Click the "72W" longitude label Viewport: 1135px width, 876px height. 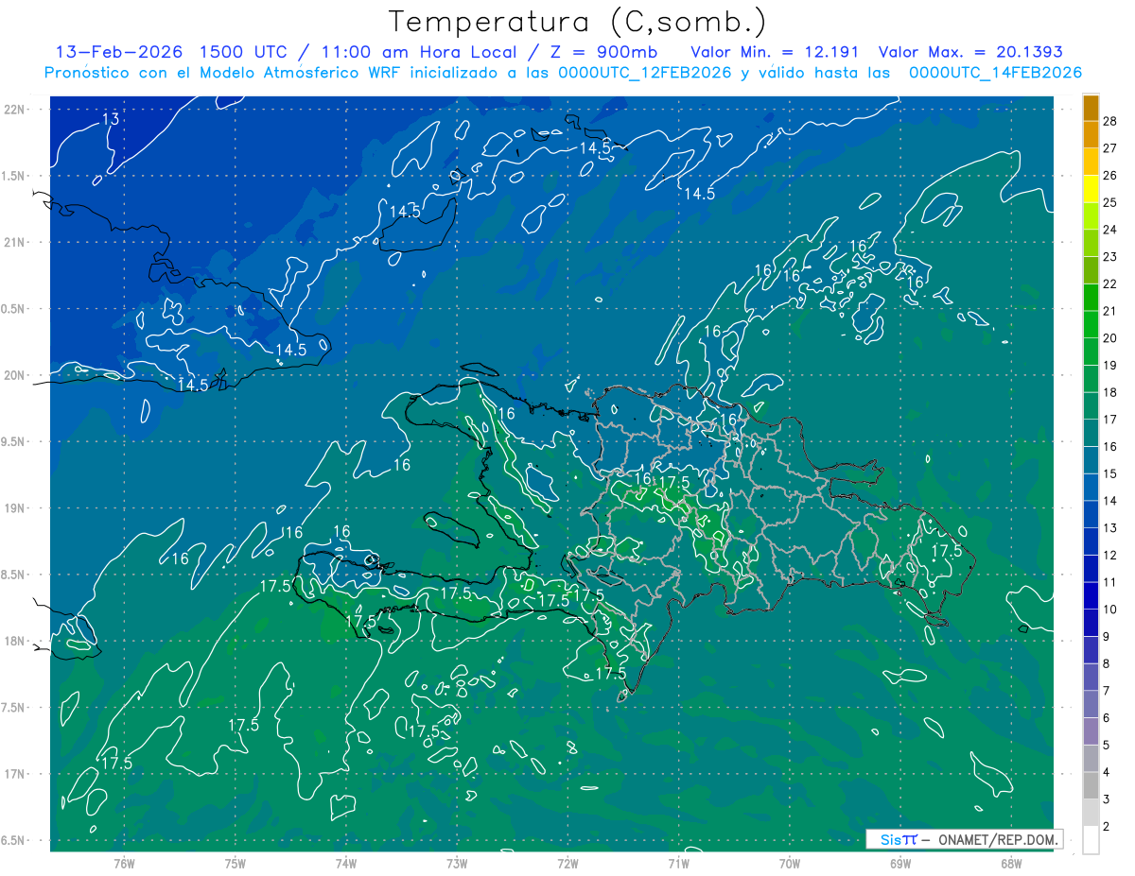567,863
